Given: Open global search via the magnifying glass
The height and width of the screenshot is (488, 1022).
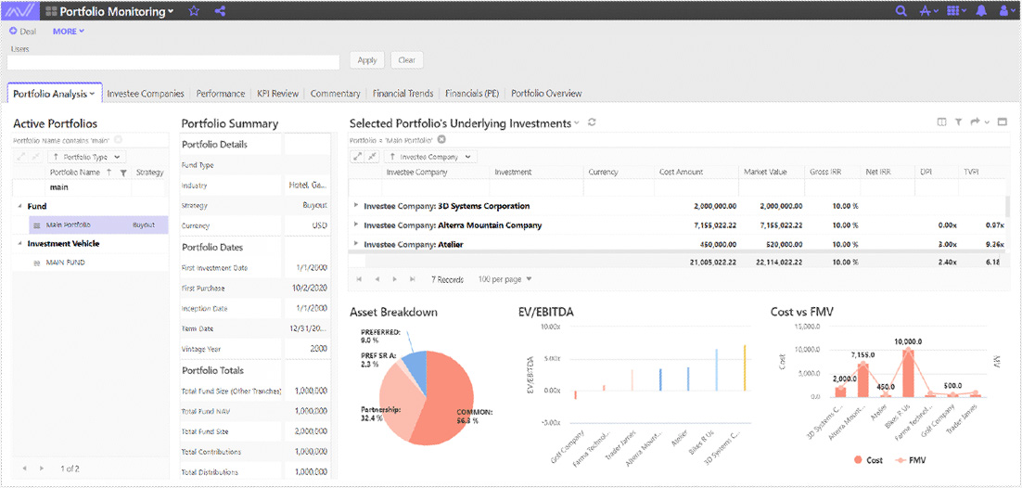Looking at the screenshot, I should point(901,11).
